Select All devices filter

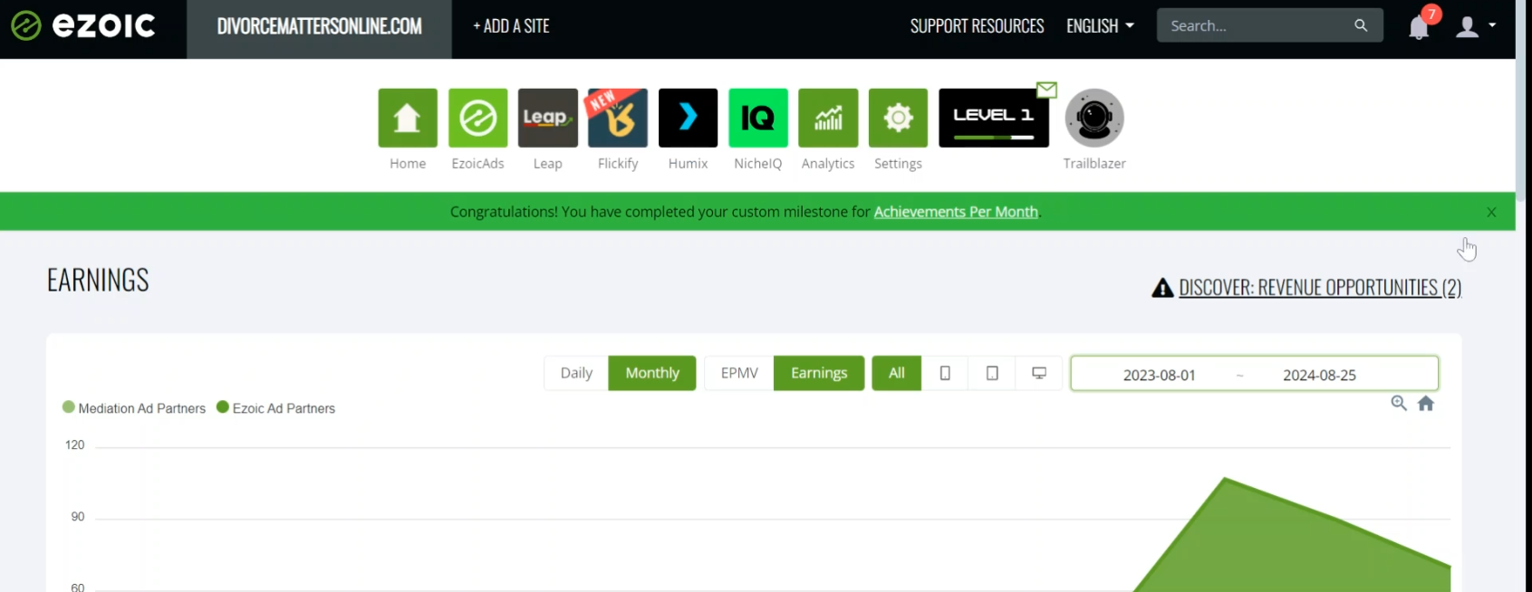tap(897, 373)
